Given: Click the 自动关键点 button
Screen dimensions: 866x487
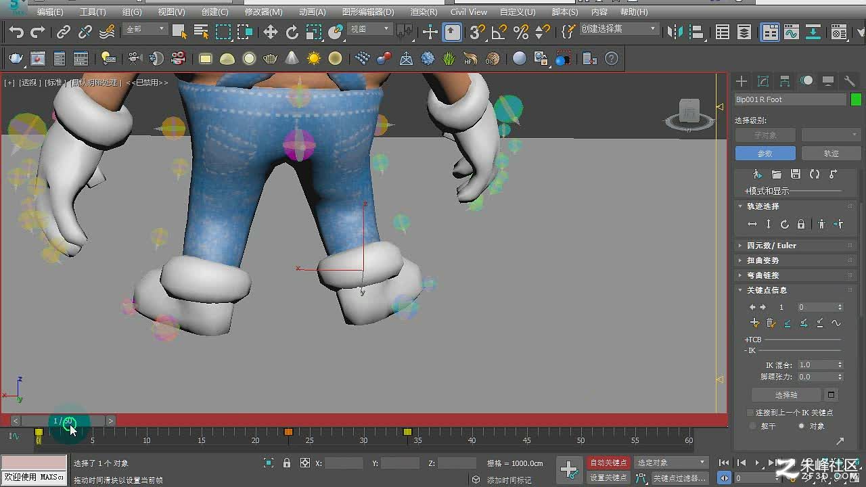Looking at the screenshot, I should [x=608, y=463].
